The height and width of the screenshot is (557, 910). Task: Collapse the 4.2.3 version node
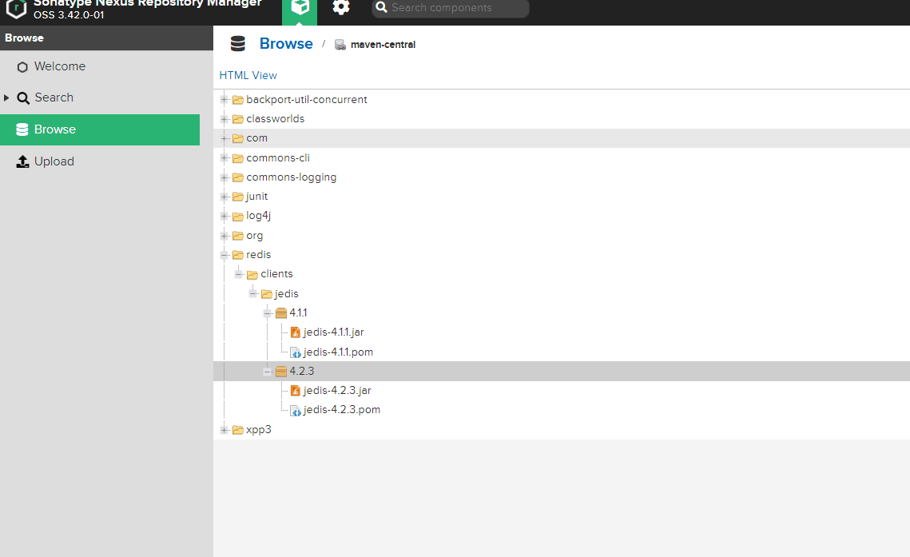[268, 371]
